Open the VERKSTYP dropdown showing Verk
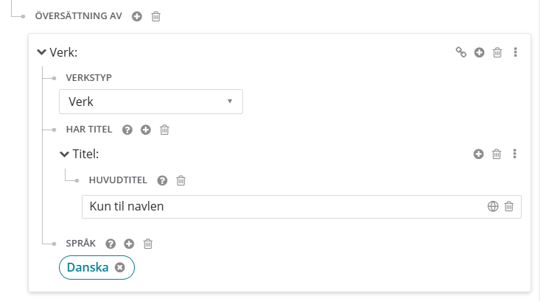 (x=151, y=102)
